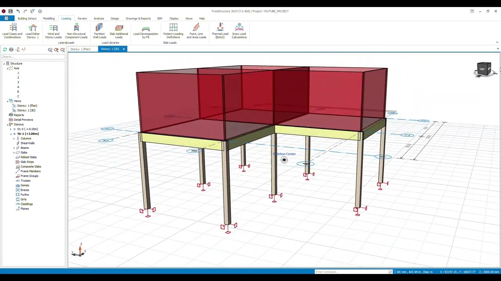Select Detail Previews in the tree

23,120
